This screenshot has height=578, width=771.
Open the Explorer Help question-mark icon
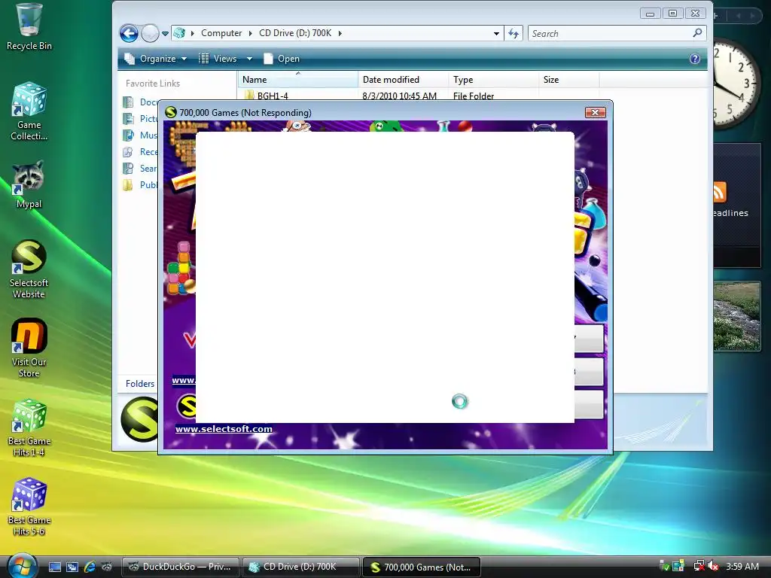pos(694,59)
